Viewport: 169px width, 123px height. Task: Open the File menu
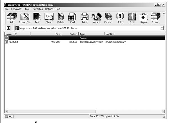coord(7,9)
